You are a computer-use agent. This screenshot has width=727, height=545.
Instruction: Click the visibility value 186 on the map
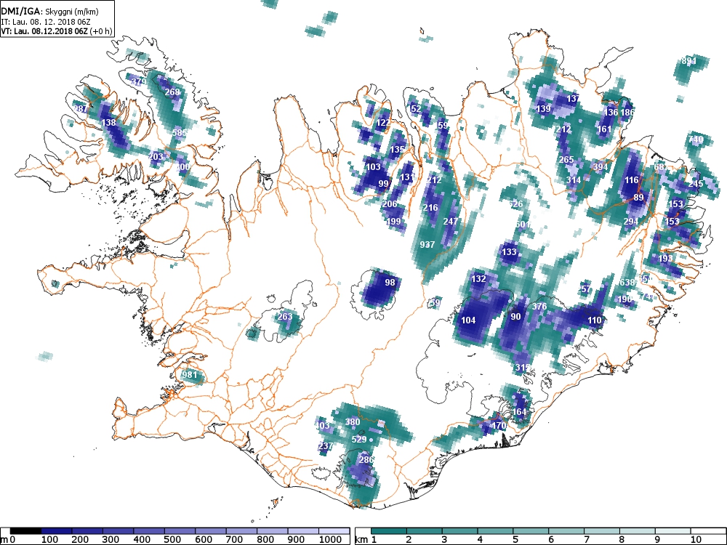[x=627, y=112]
